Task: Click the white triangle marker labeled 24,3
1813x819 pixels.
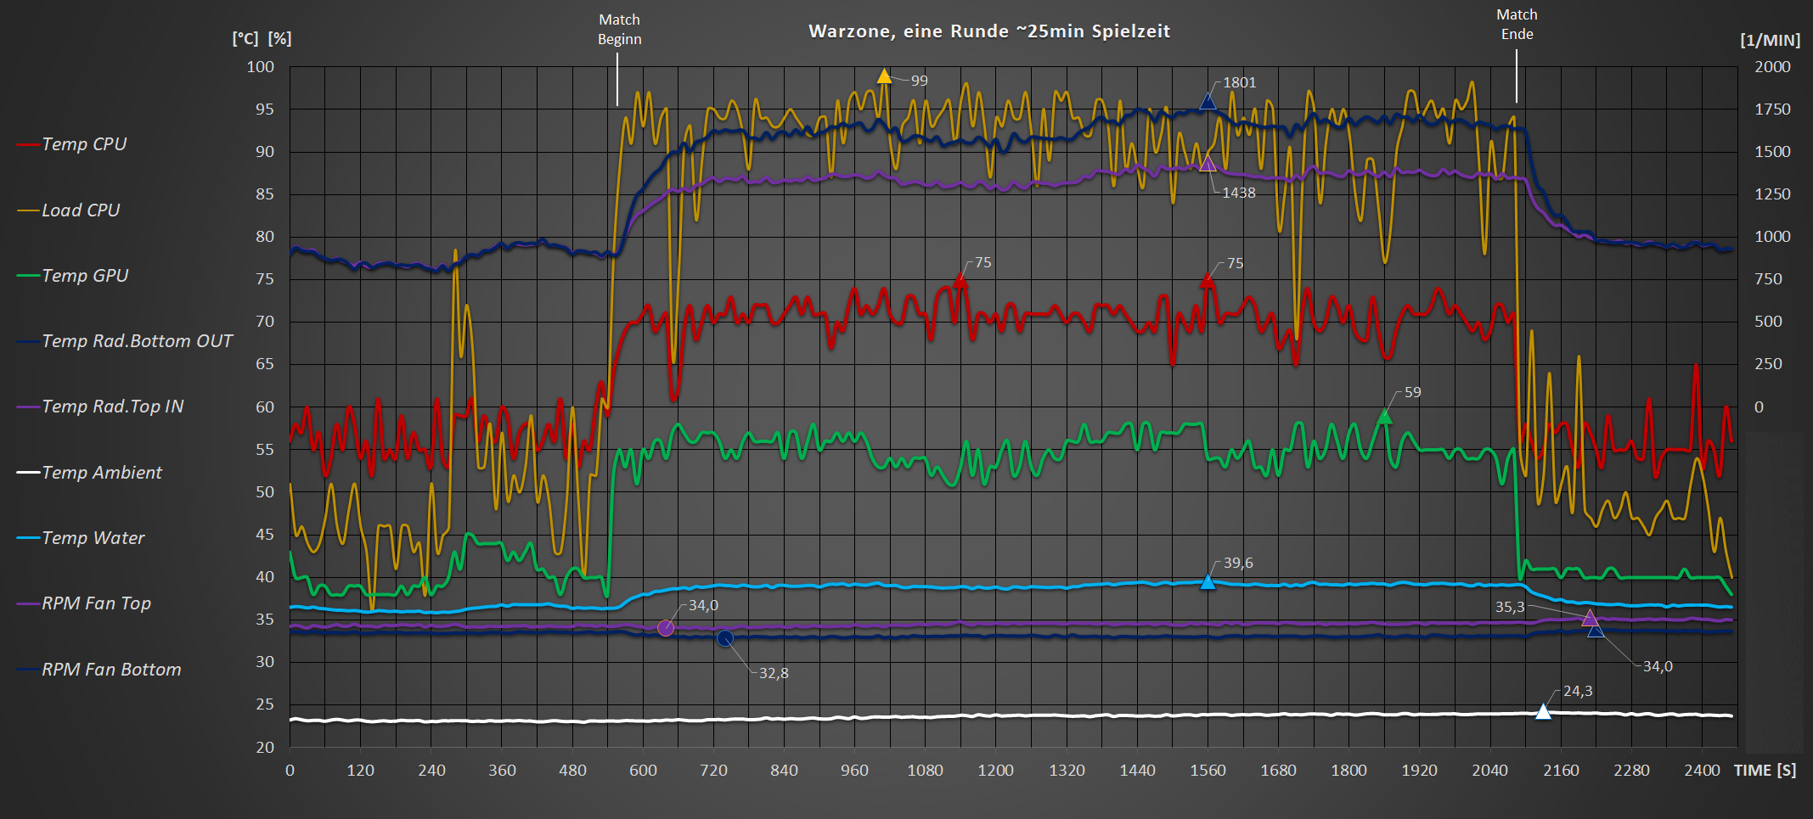Action: tap(1543, 711)
